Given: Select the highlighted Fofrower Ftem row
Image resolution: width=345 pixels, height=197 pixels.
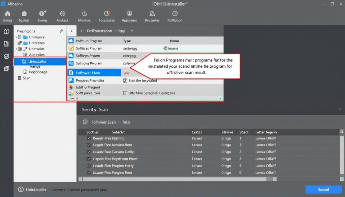Looking at the screenshot, I should pos(94,73).
